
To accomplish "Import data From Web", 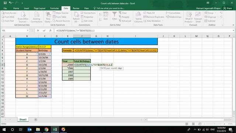I will click(x=8, y=17).
